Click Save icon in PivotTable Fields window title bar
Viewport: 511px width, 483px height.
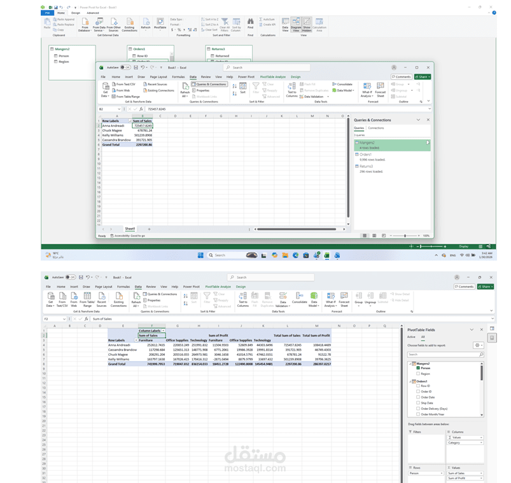(x=81, y=277)
